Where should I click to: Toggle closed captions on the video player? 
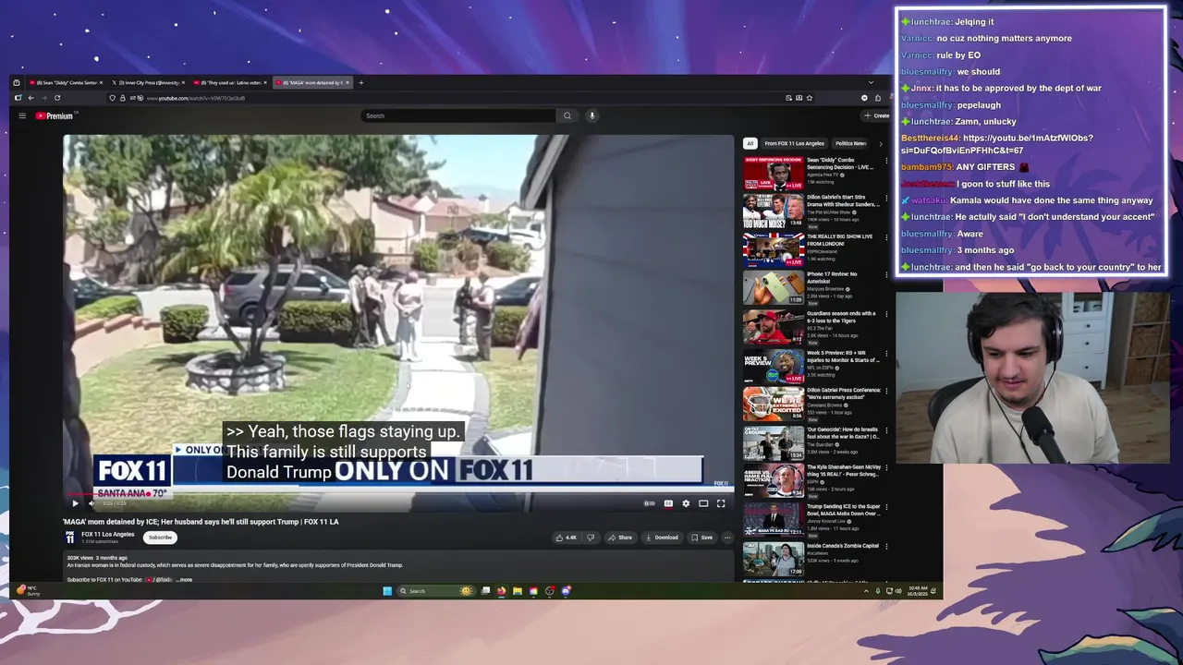(668, 503)
